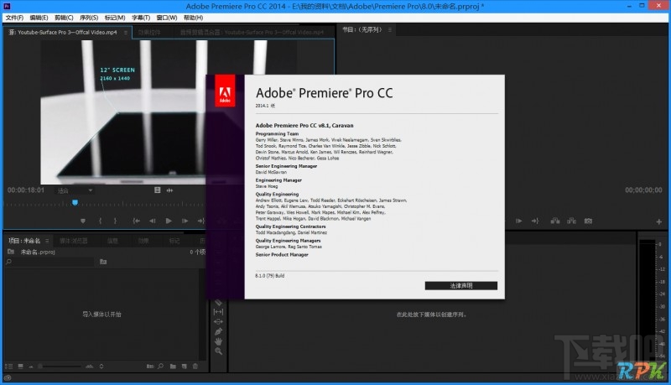Open the 编辑(E) menu
Image resolution: width=671 pixels, height=385 pixels.
pyautogui.click(x=39, y=18)
